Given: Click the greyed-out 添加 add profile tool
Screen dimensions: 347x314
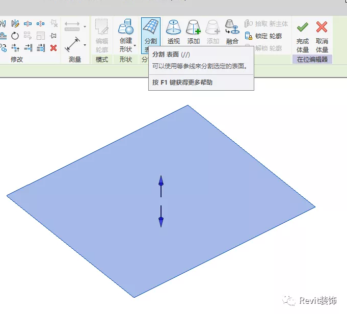Looking at the screenshot, I should click(x=212, y=32).
